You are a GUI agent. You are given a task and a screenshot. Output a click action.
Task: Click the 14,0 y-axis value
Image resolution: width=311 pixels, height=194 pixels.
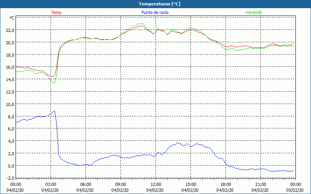pyautogui.click(x=10, y=80)
